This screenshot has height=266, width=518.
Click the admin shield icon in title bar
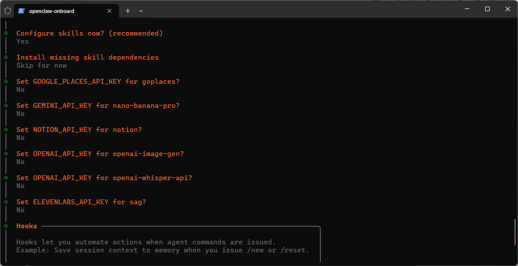pyautogui.click(x=8, y=11)
